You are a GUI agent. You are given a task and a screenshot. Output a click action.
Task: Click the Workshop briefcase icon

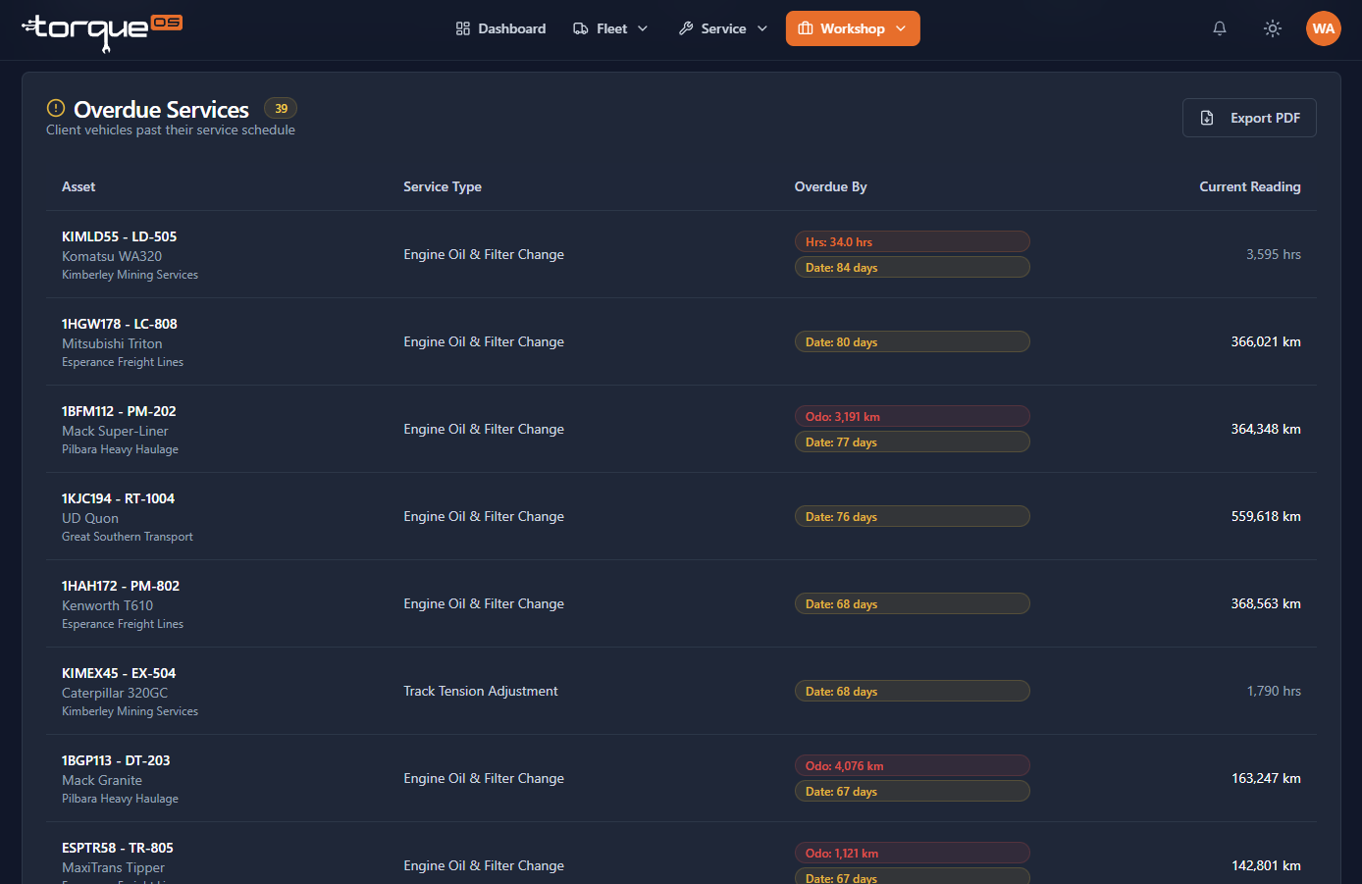(806, 28)
